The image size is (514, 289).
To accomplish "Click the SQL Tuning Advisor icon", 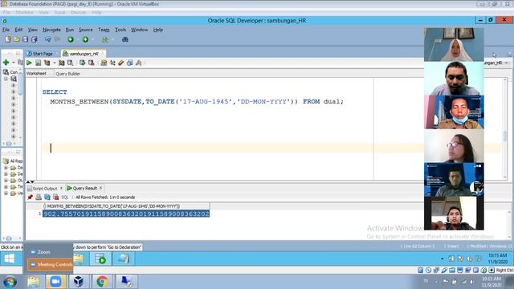I will coord(70,63).
